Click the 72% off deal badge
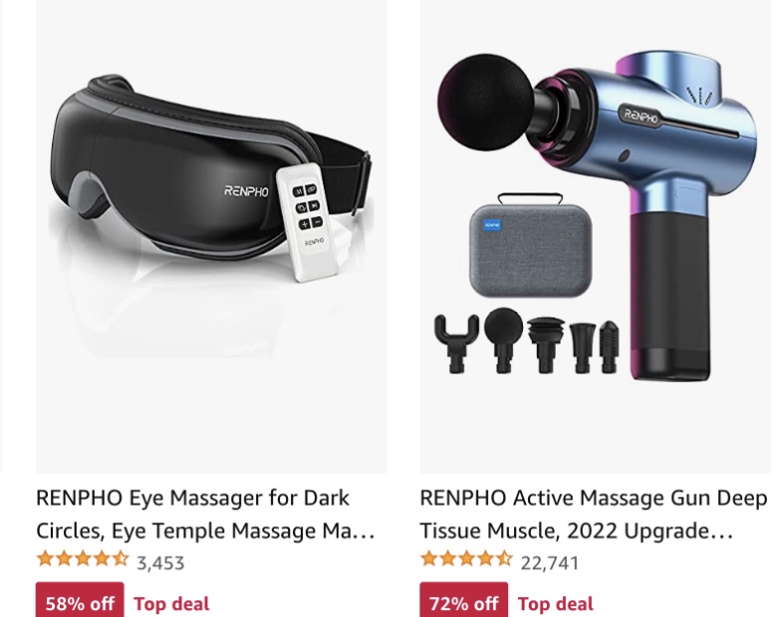This screenshot has width=773, height=617. click(464, 600)
